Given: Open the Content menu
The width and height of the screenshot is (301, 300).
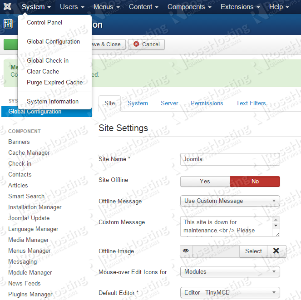Looking at the screenshot, I should coord(143,7).
